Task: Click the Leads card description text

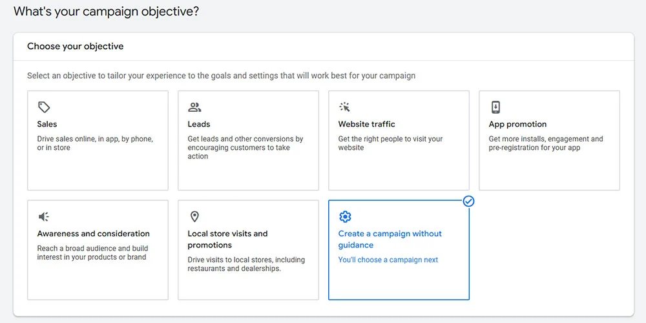Action: (x=245, y=147)
